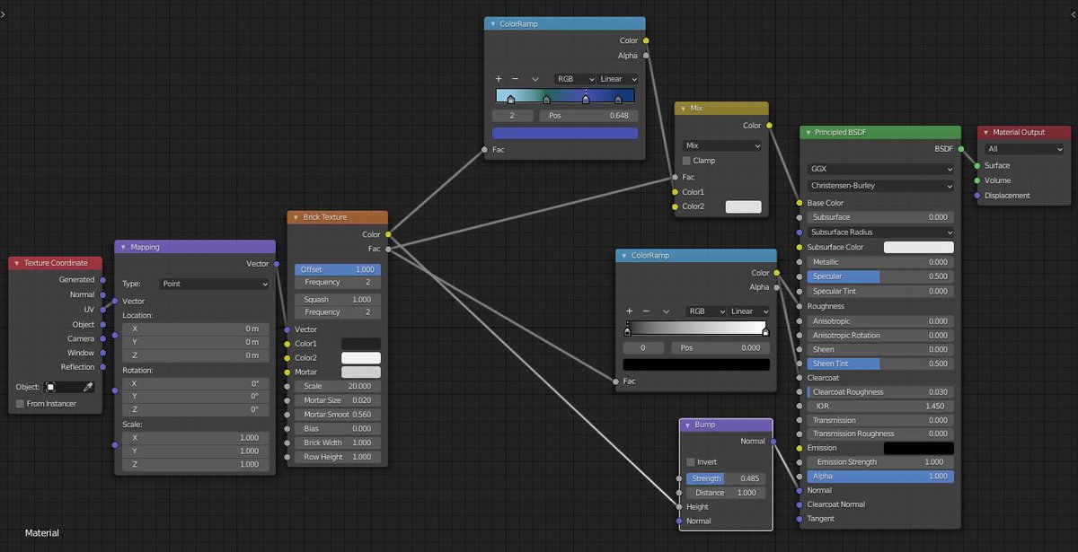
Task: Add a color stop in the lower ColorRamp
Action: coord(631,311)
